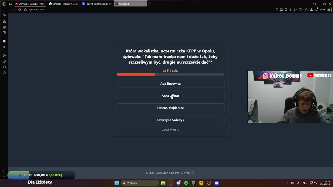Click the GX corner button in sidebar

click(x=4, y=170)
